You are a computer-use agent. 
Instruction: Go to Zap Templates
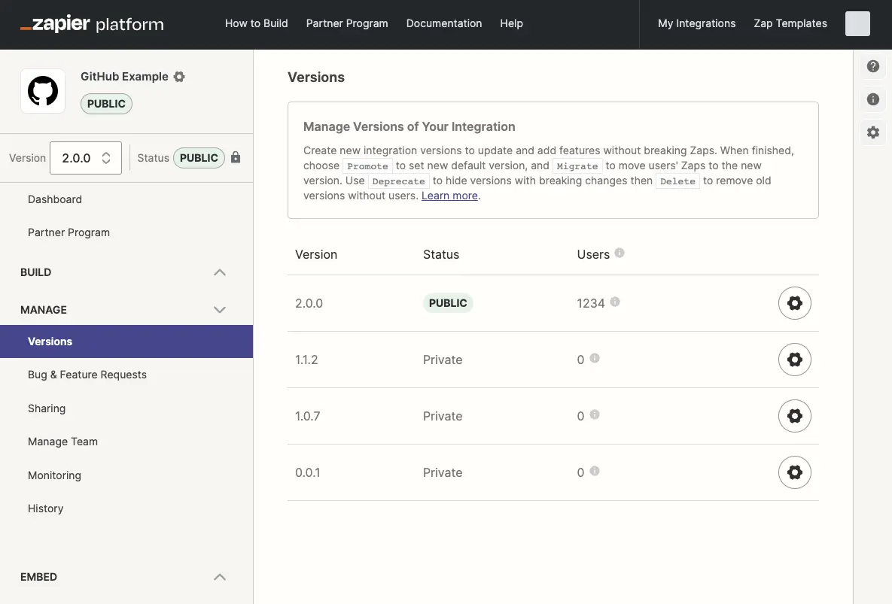pyautogui.click(x=790, y=23)
